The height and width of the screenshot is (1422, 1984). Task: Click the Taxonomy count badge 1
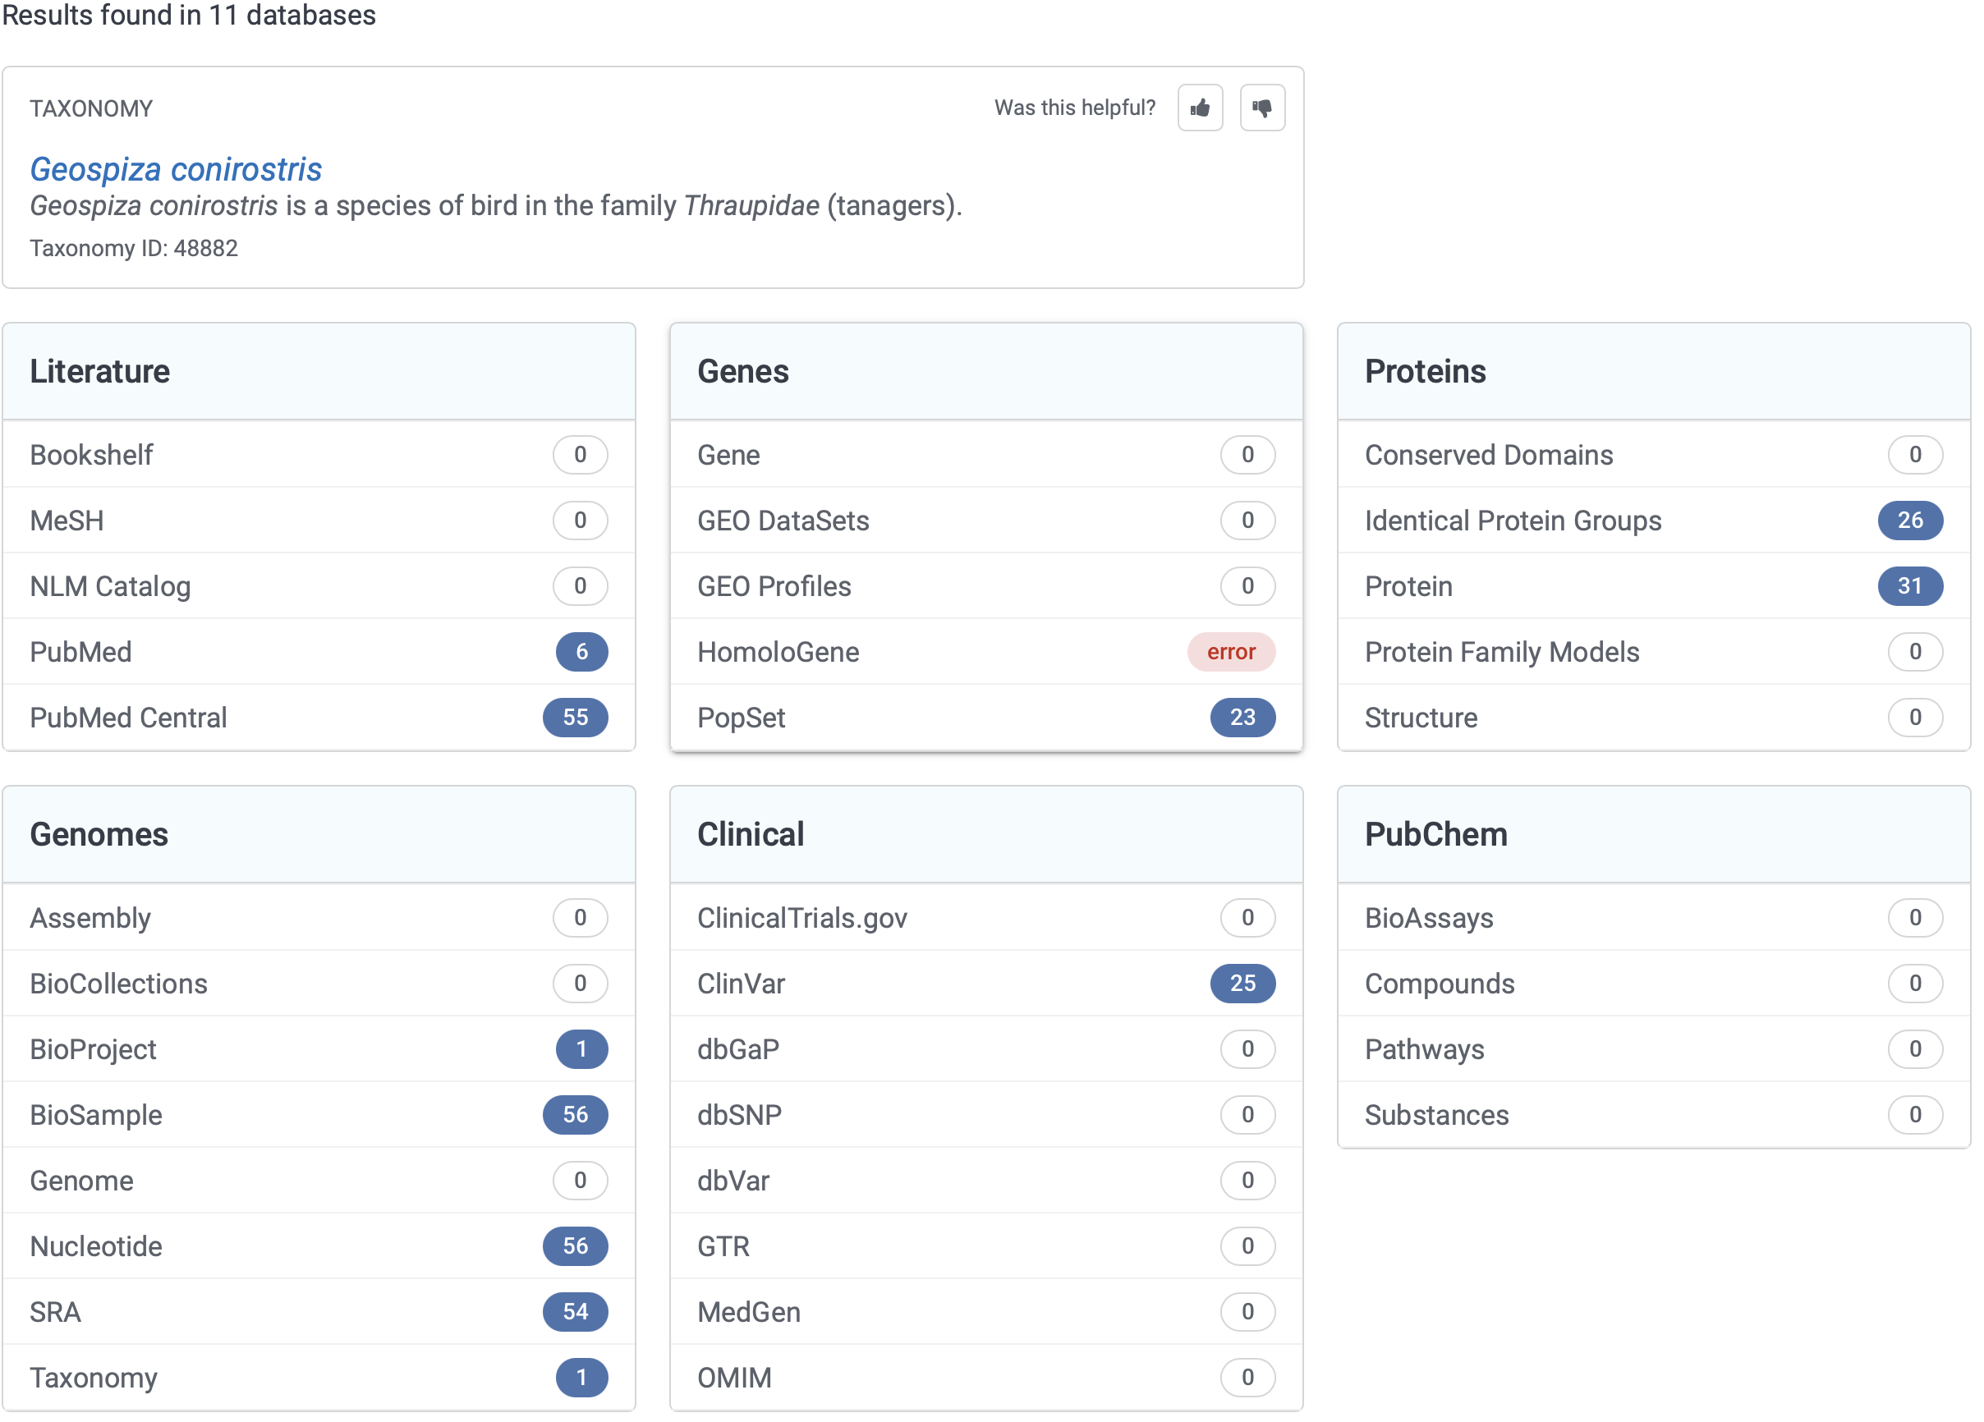point(581,1377)
